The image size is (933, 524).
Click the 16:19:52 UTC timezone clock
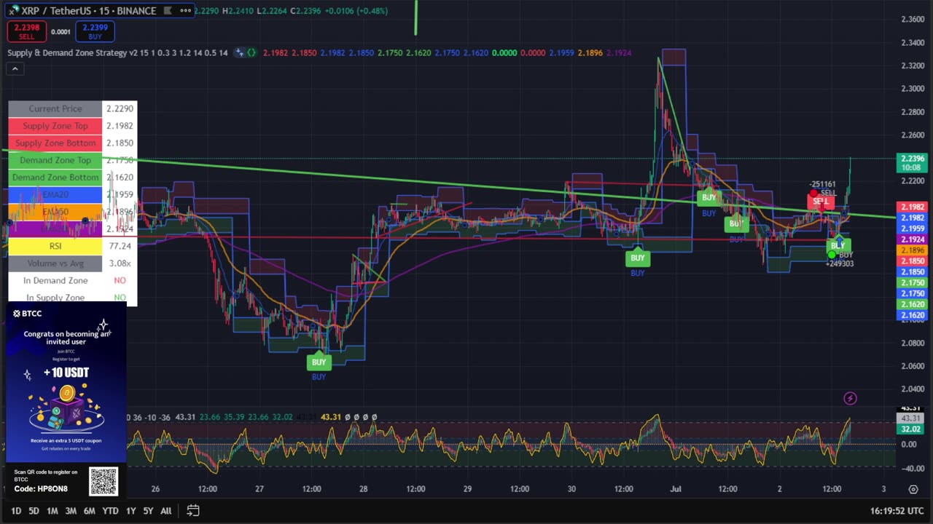coord(897,511)
